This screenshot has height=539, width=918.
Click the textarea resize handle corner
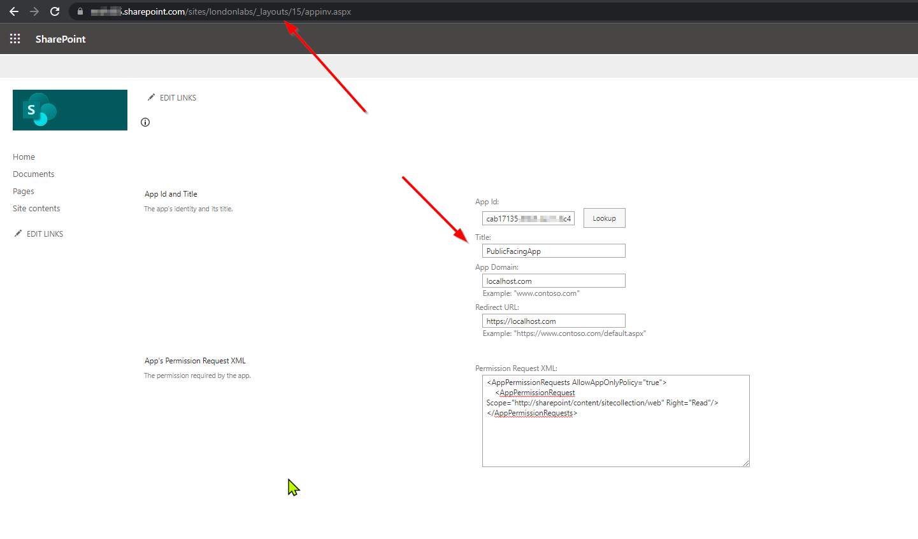point(746,463)
